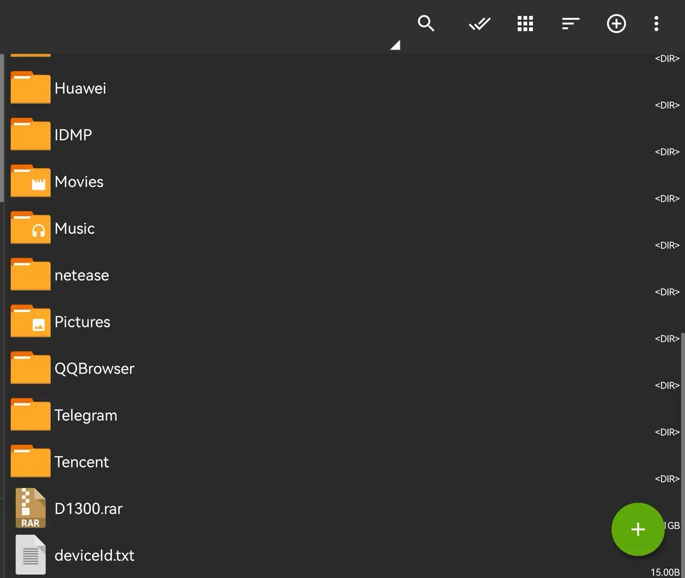Image resolution: width=685 pixels, height=578 pixels.
Task: Open the Huawei folder
Action: (x=342, y=88)
